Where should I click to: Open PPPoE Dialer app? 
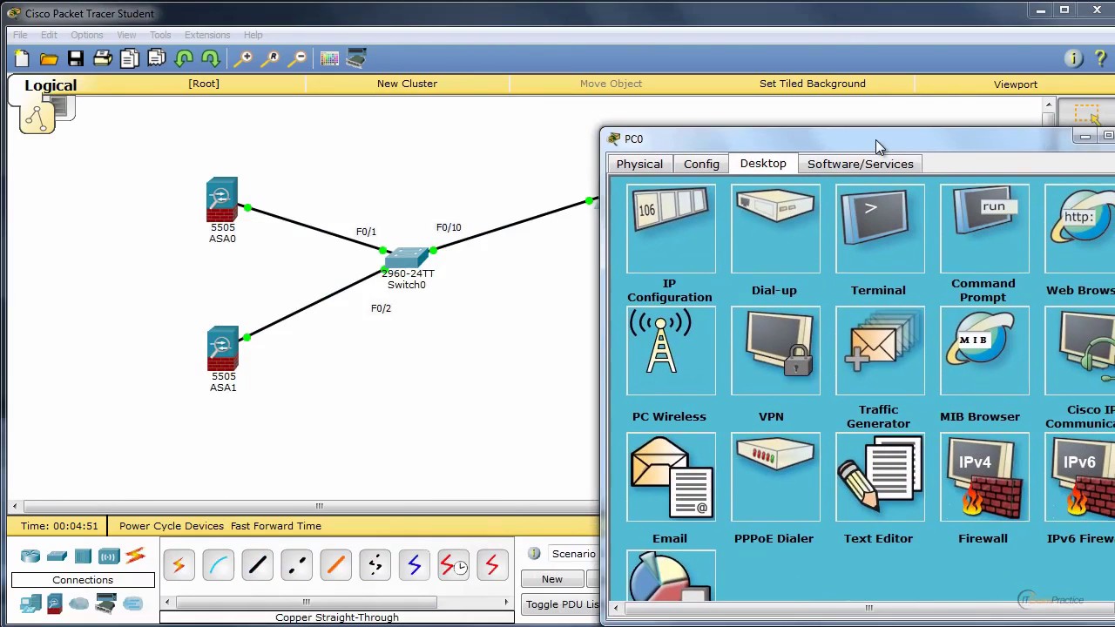pyautogui.click(x=775, y=477)
